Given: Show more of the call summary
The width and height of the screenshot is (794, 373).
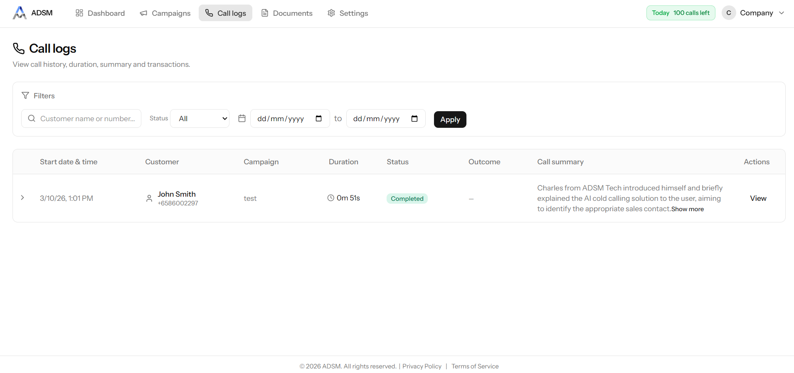Looking at the screenshot, I should coord(687,209).
